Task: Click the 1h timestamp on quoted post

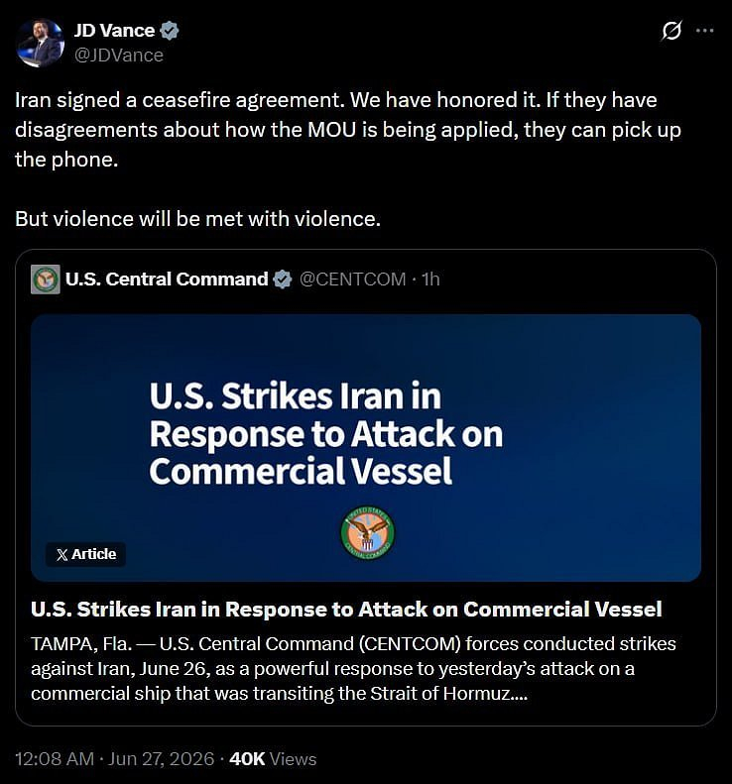Action: (430, 279)
